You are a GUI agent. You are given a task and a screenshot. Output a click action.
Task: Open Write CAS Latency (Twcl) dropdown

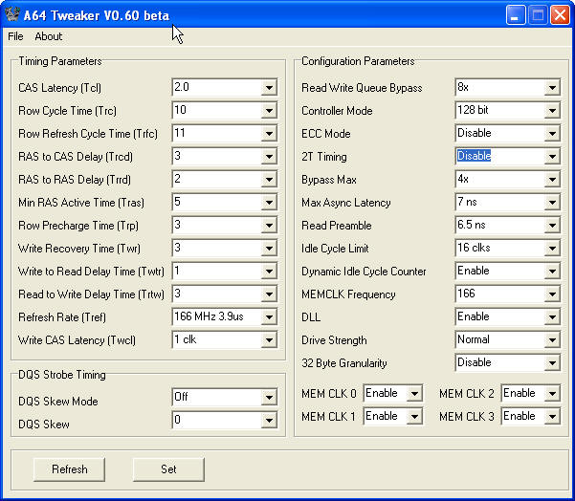coord(269,340)
